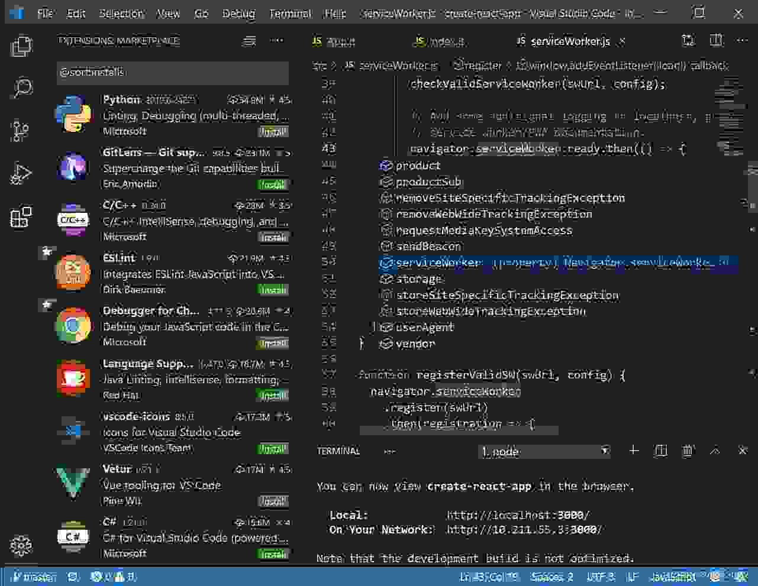The image size is (758, 586).
Task: Click the Vetur extension logo
Action: (73, 482)
